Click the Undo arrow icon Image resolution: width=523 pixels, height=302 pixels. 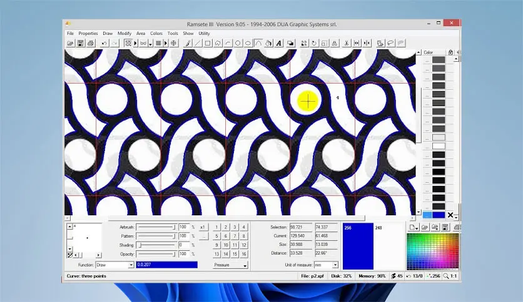click(x=104, y=43)
